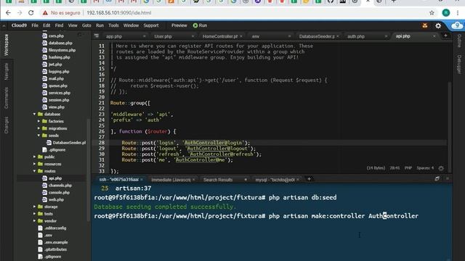Reload the browser page
465x261 pixels.
click(31, 13)
